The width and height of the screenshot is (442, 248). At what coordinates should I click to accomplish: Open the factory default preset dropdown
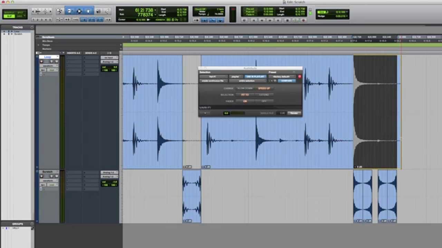point(282,76)
